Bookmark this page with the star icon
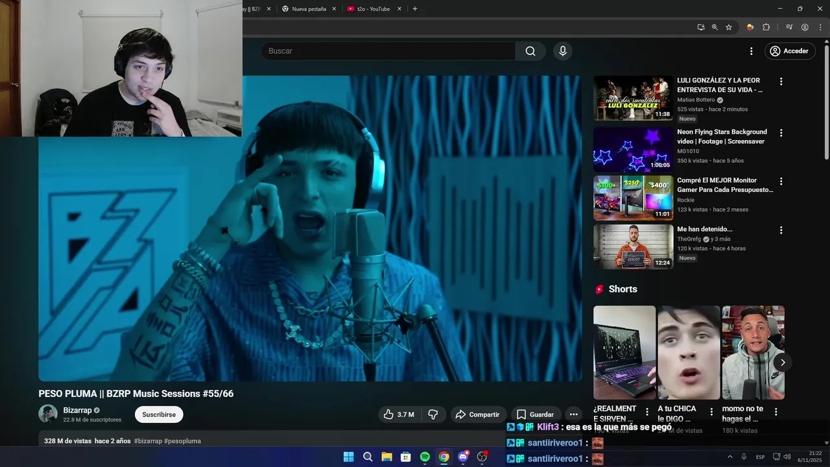 click(x=729, y=27)
